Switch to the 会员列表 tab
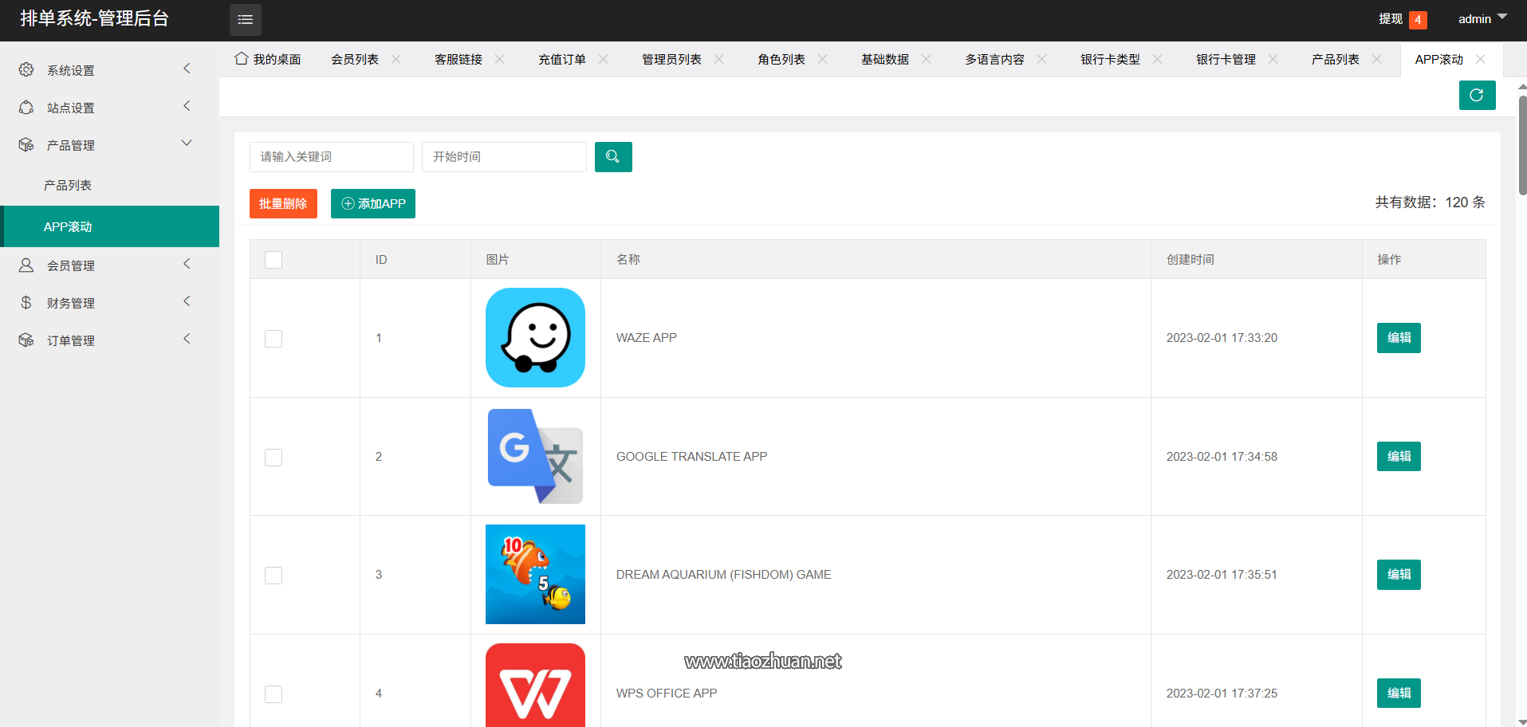 pyautogui.click(x=355, y=60)
